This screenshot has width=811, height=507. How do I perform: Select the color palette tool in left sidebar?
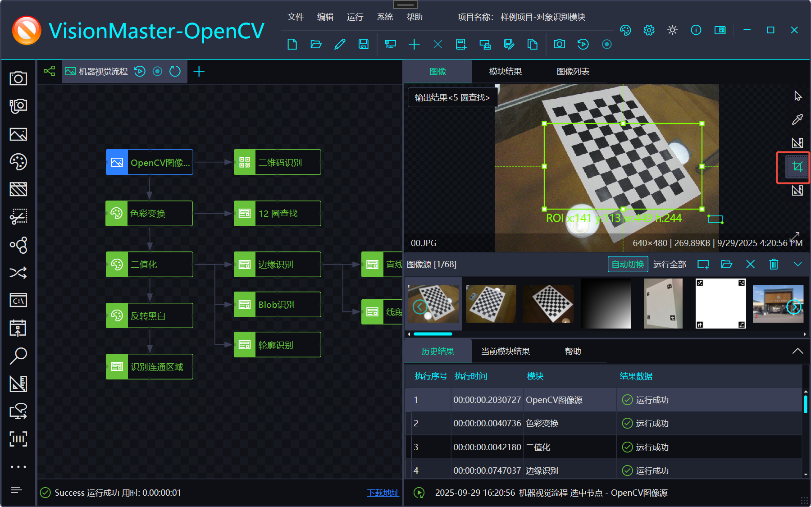pos(18,162)
